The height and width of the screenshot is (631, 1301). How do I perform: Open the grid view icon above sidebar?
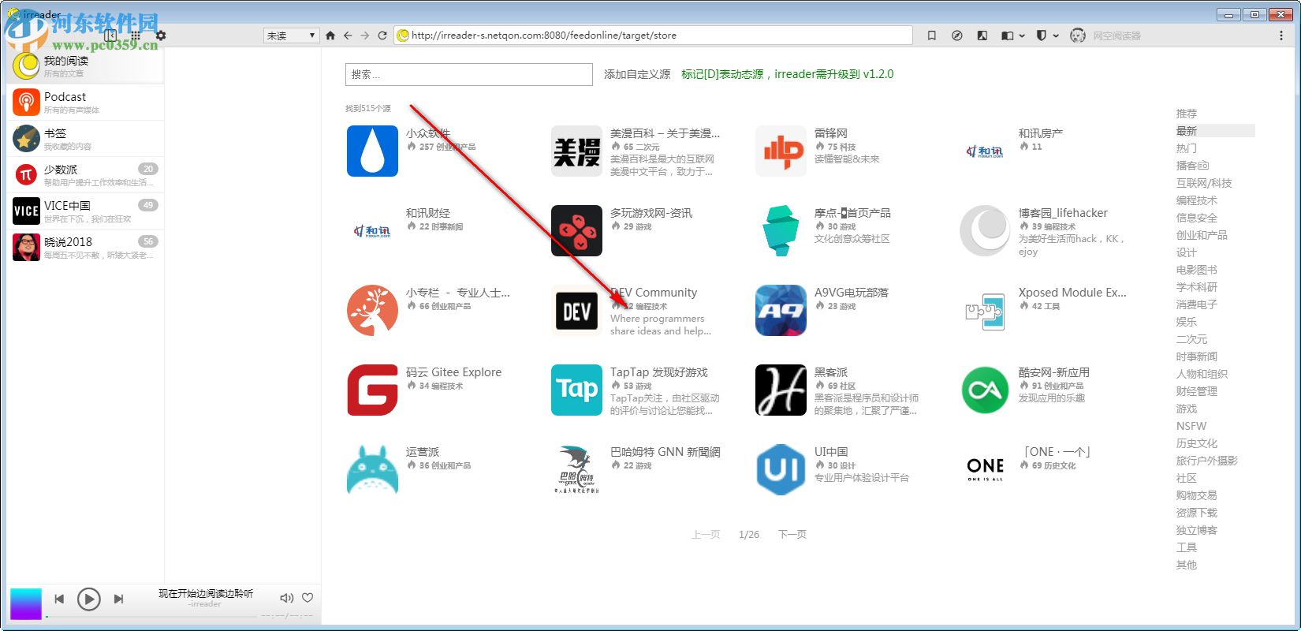tap(136, 35)
